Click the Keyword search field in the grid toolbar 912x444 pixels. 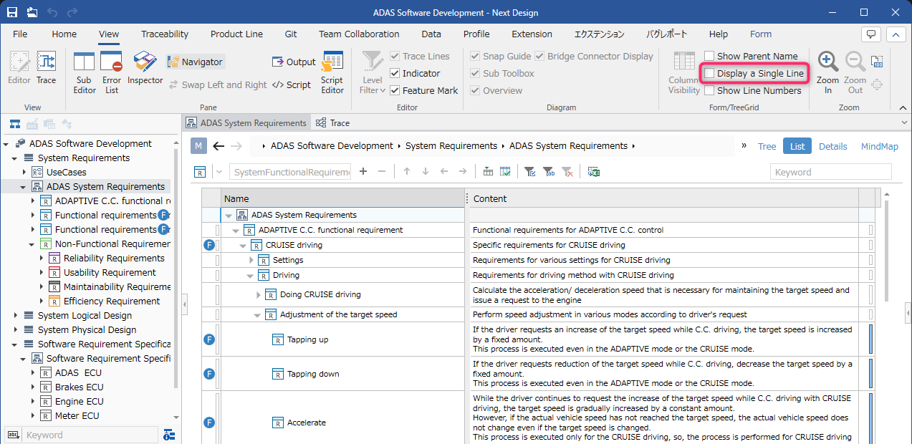830,172
